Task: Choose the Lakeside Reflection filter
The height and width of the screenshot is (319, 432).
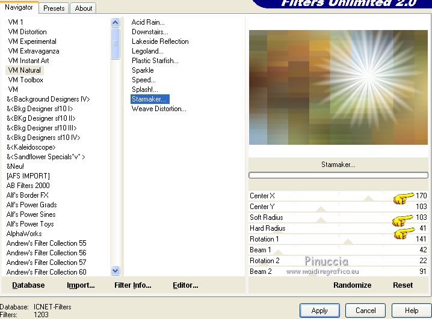Action: point(160,41)
